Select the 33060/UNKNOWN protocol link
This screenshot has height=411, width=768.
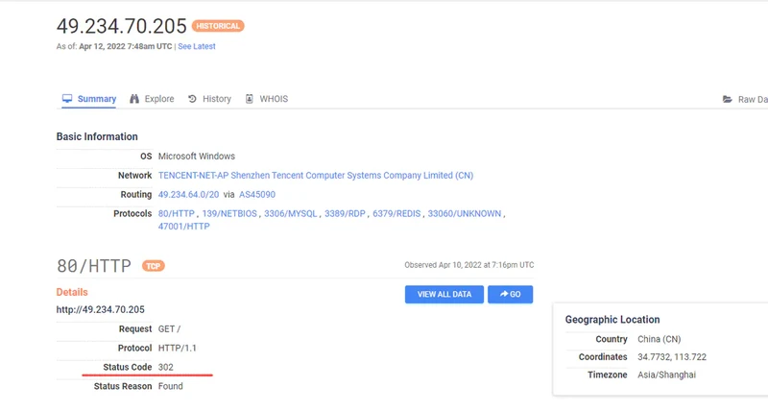point(465,213)
